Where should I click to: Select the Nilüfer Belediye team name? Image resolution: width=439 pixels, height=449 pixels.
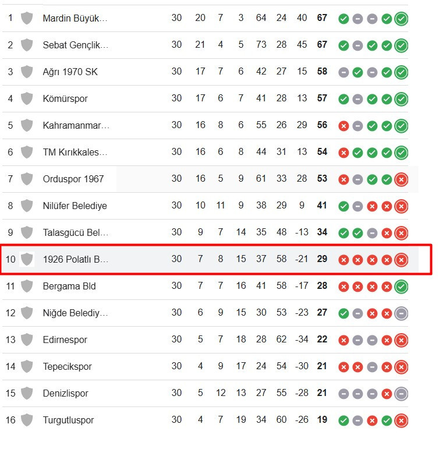click(x=75, y=206)
